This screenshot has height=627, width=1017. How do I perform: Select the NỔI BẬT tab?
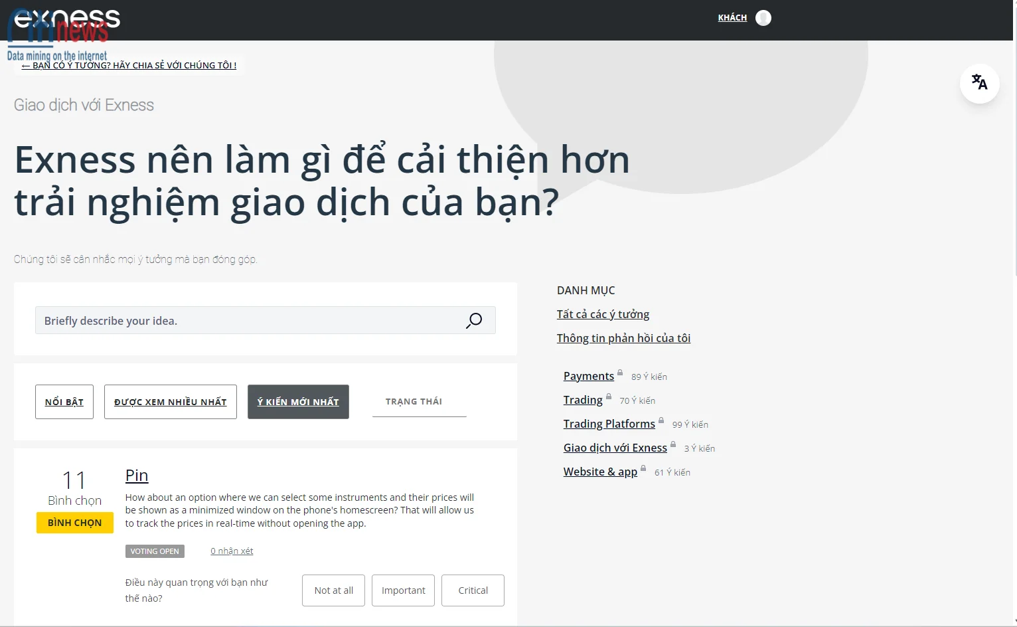64,402
